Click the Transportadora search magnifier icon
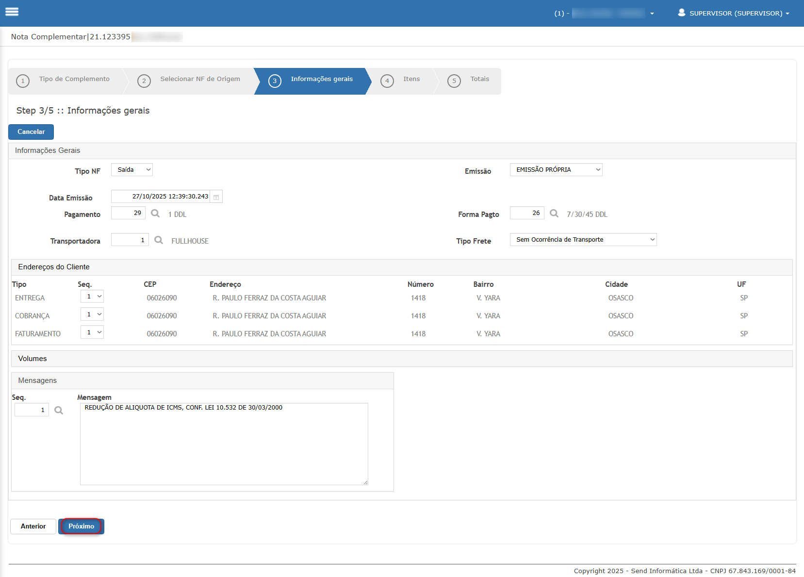 [x=159, y=240]
